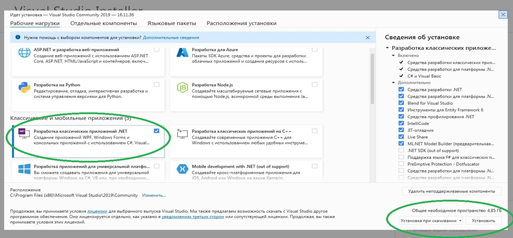The image size is (513, 238).
Task: Click the Python workload icon
Action: click(x=24, y=88)
